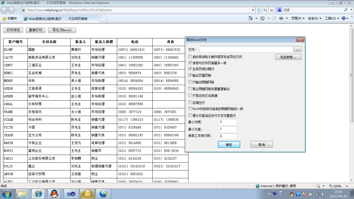Click the printer icon in command bar
Image resolution: width=354 pixels, height=199 pixels.
pyautogui.click(x=281, y=18)
